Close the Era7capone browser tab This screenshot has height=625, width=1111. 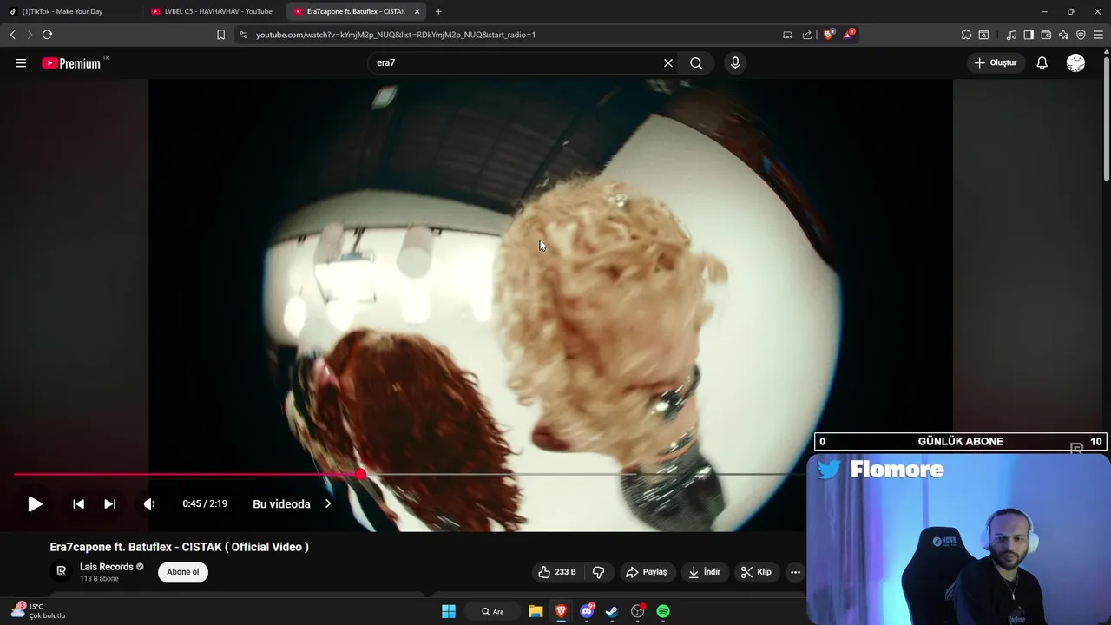pos(417,11)
